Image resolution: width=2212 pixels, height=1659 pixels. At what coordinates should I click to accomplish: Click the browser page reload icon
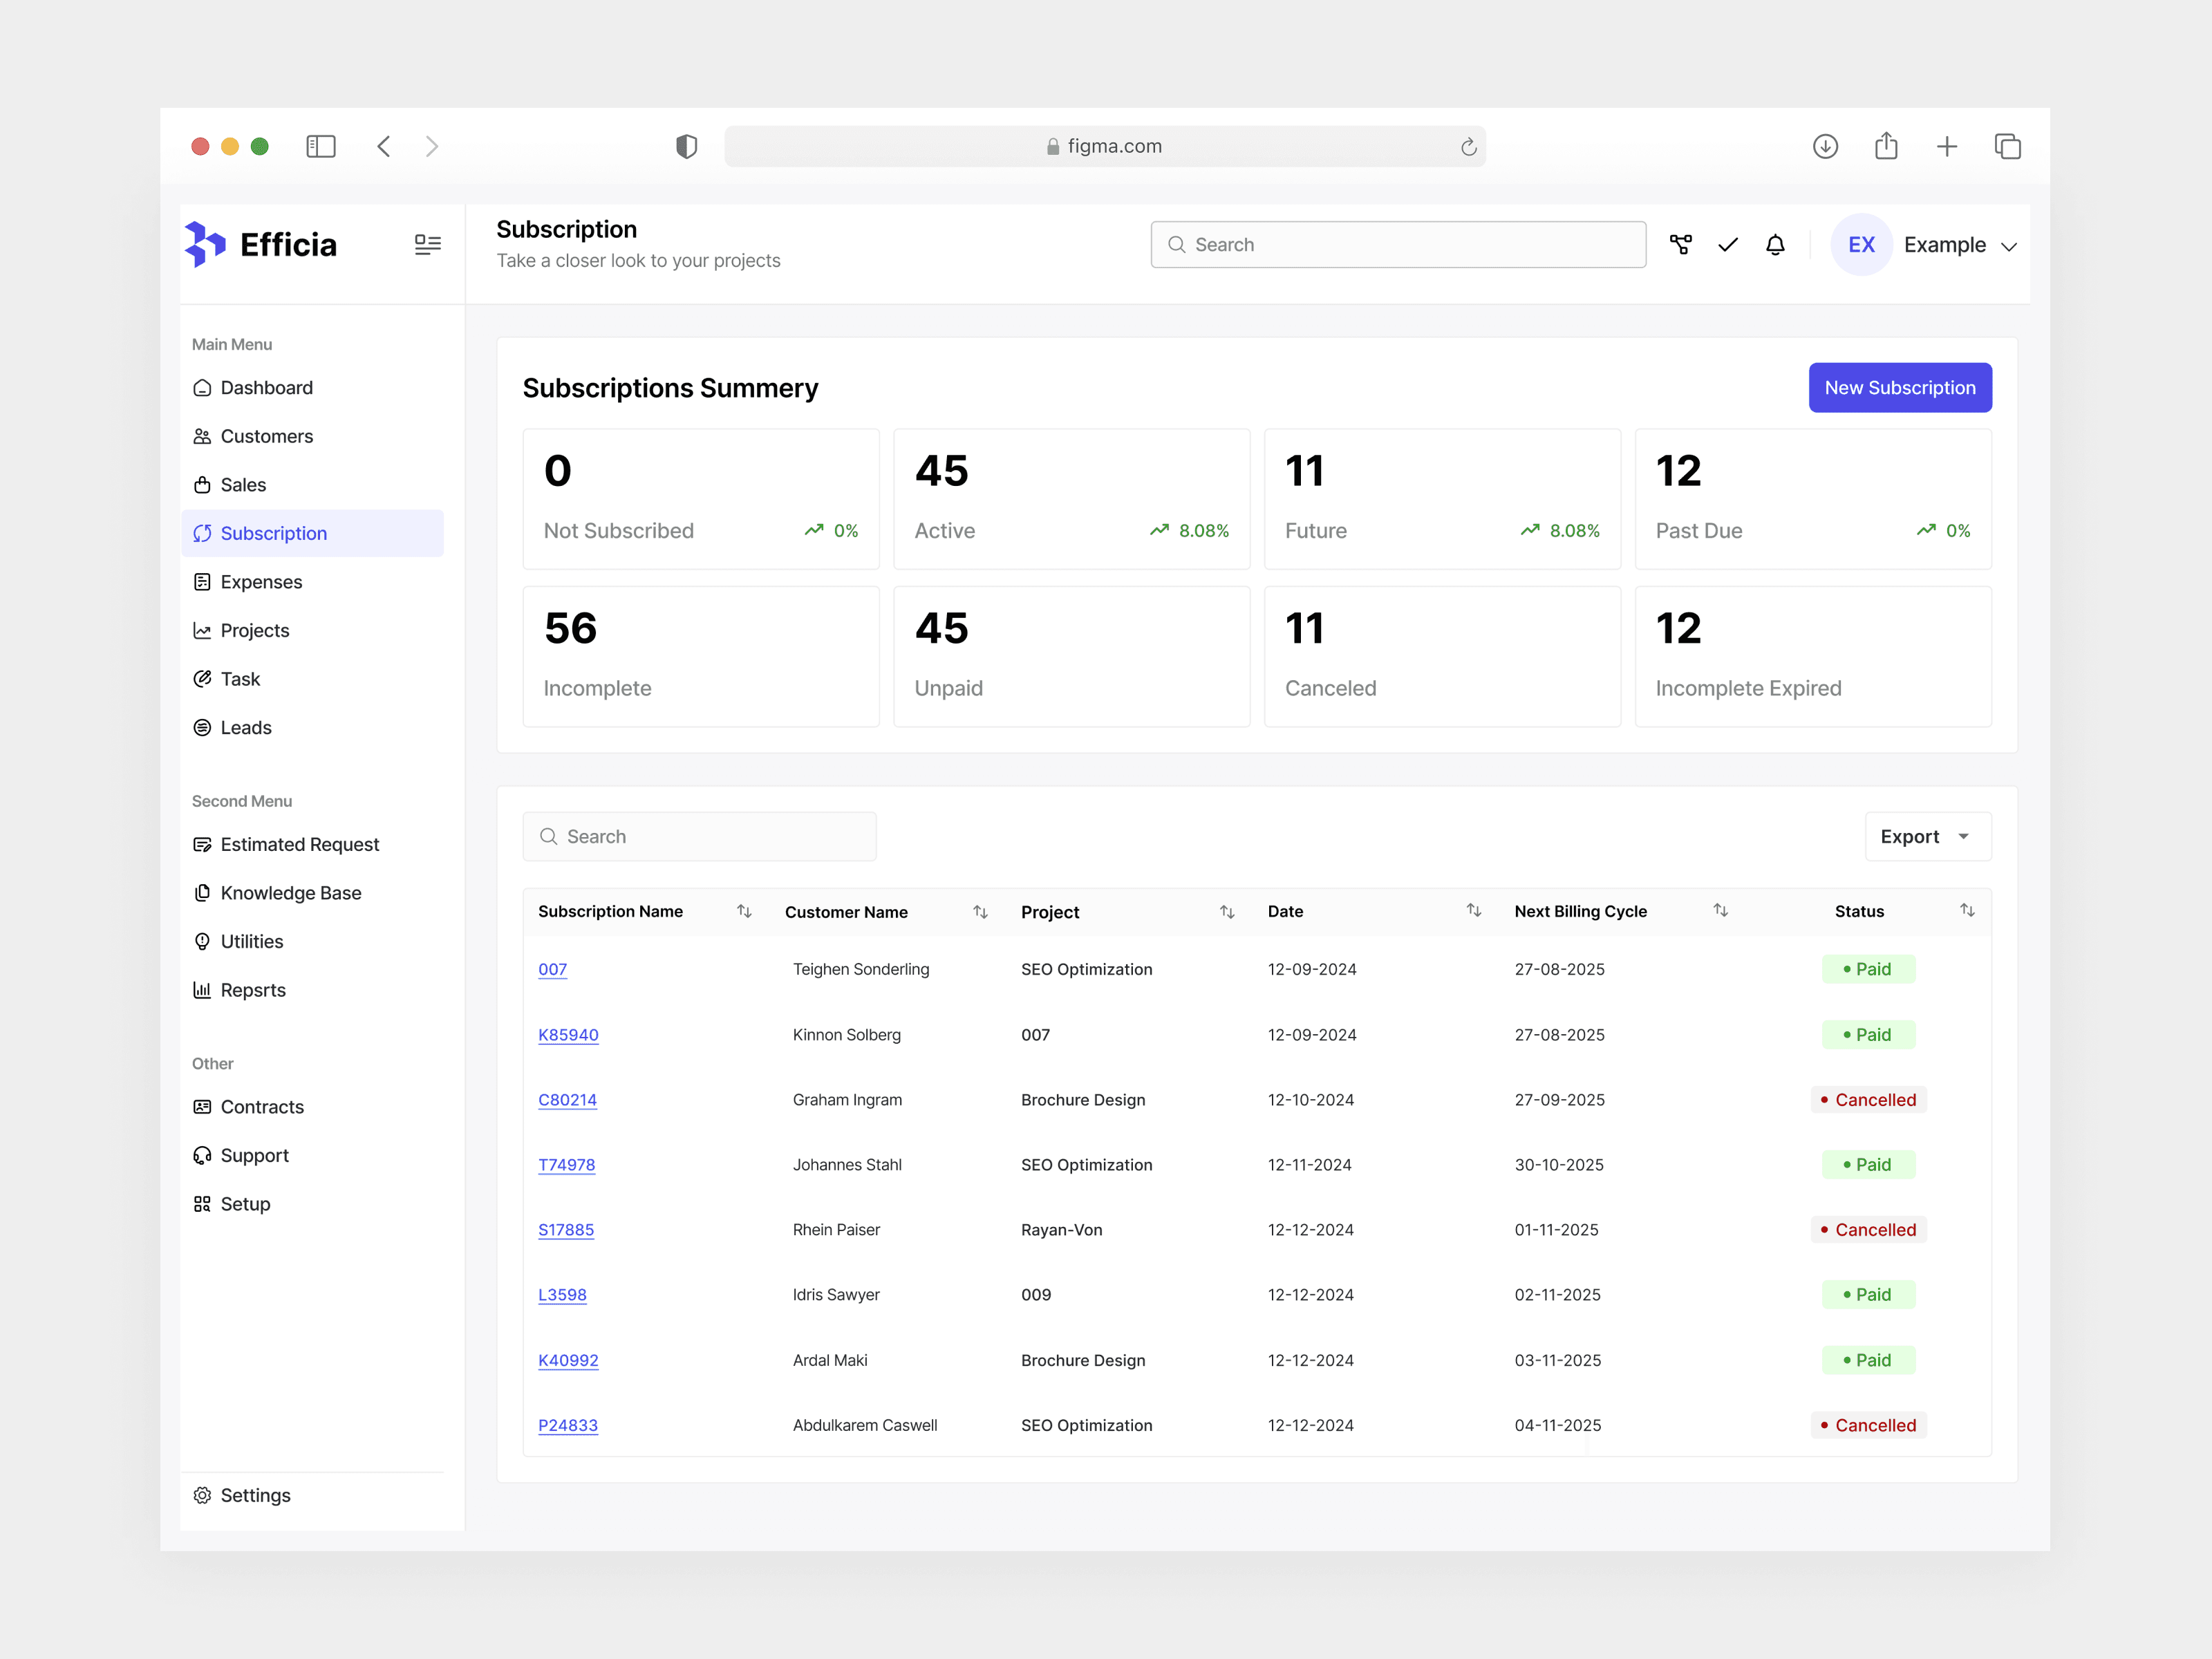(1468, 147)
